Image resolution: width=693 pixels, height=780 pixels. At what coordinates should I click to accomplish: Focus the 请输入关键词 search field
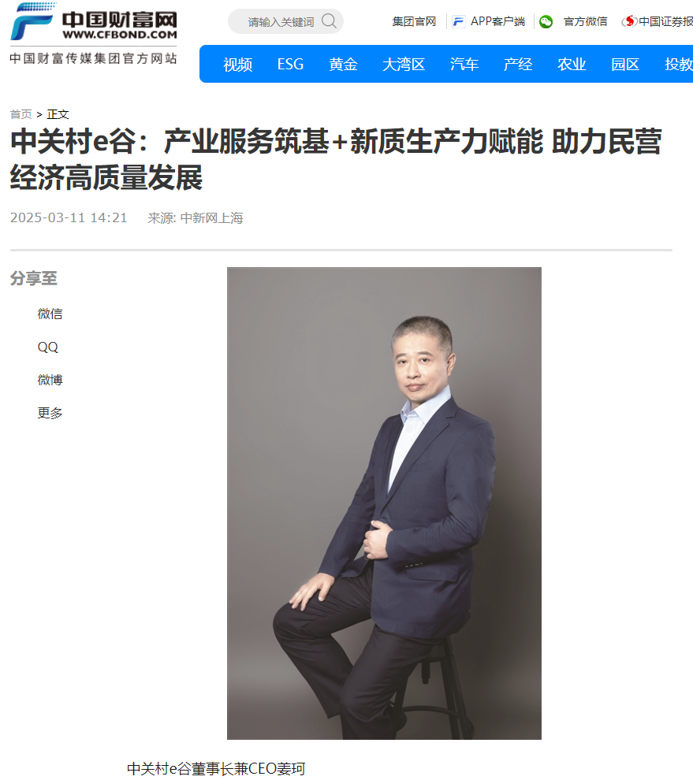[x=281, y=21]
